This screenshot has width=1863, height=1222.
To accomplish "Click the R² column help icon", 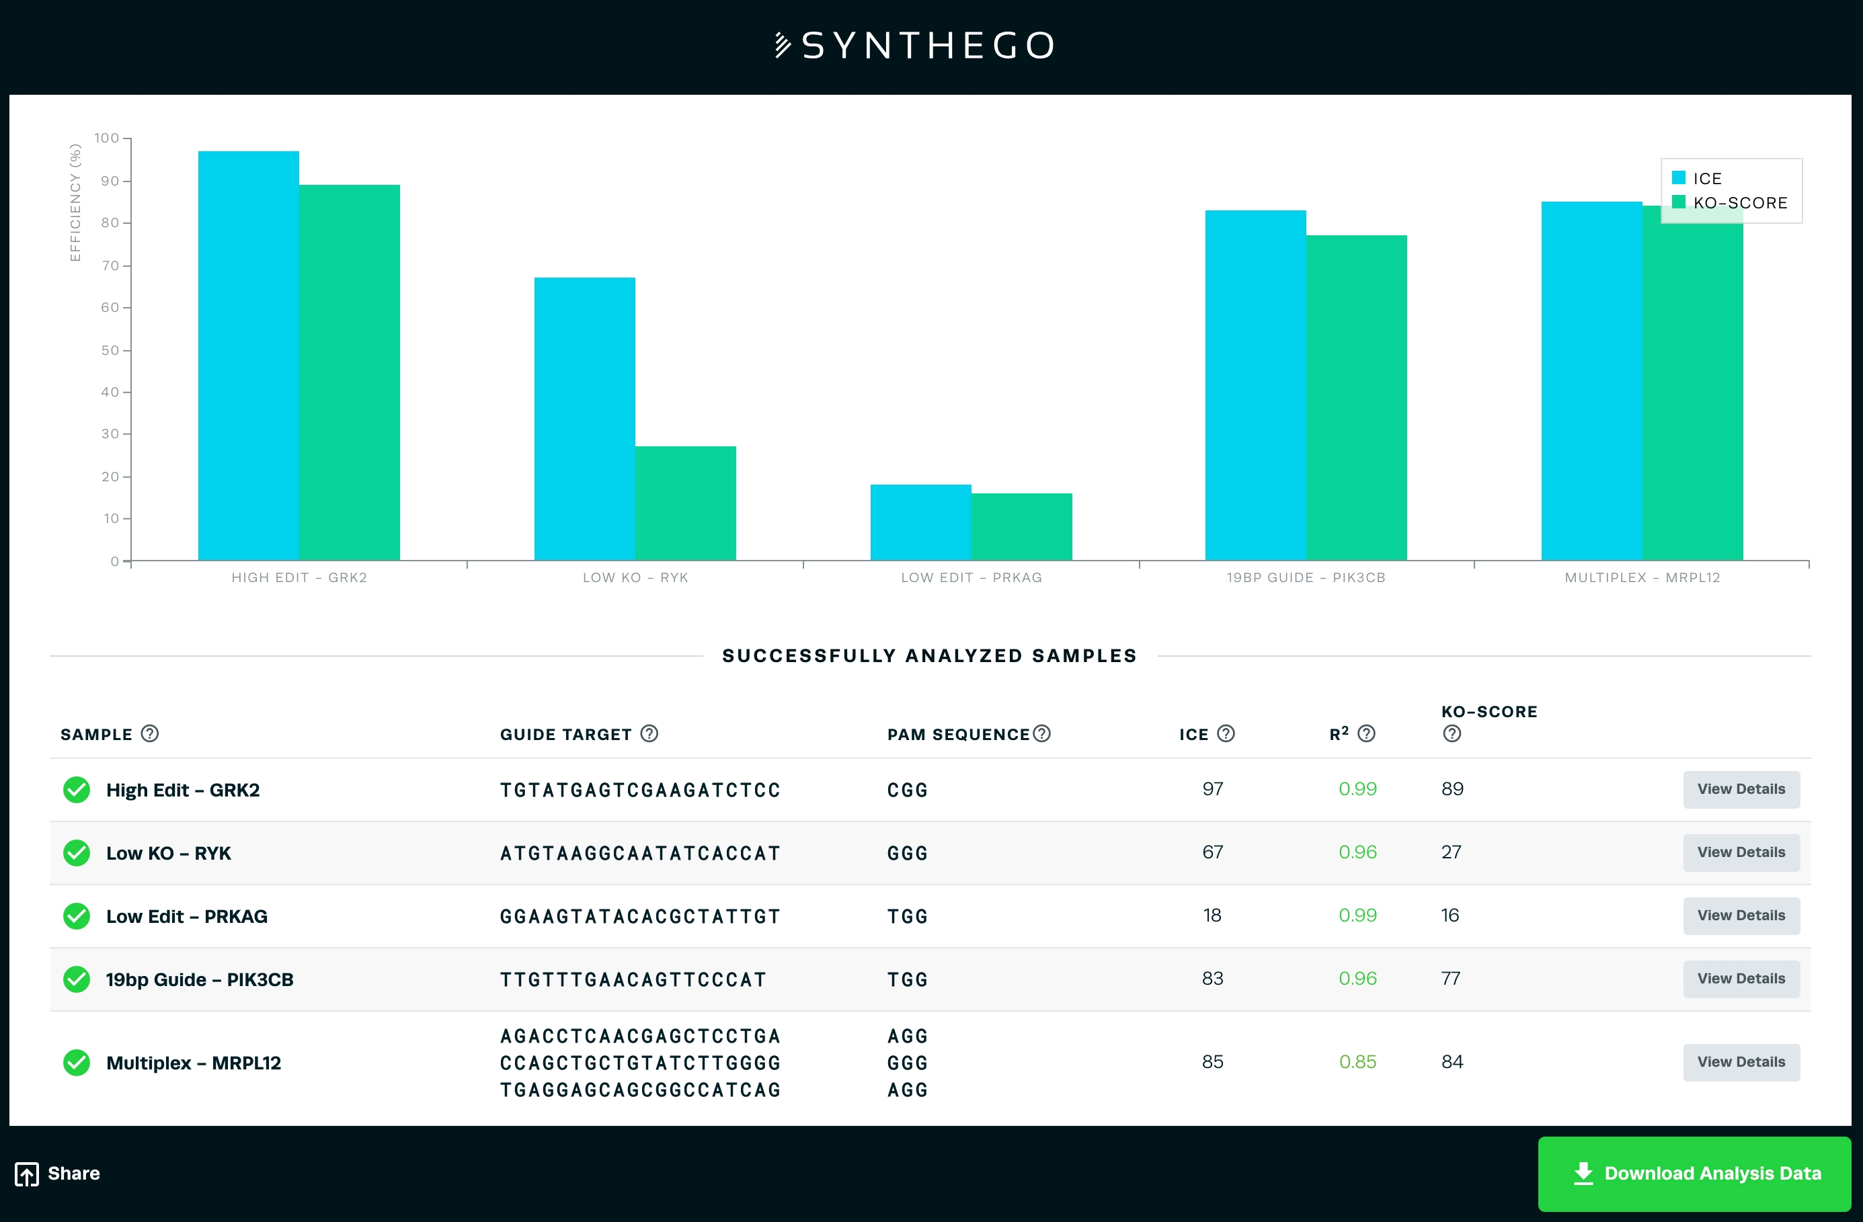I will click(x=1366, y=733).
